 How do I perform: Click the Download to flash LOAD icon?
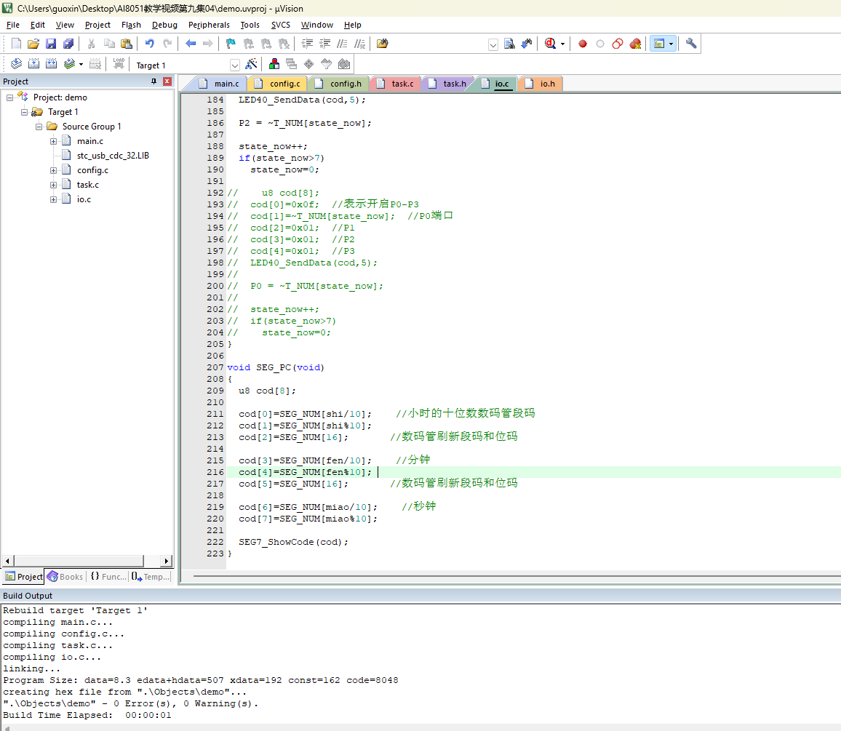tap(119, 64)
